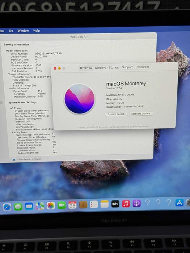190x253 pixels.
Task: Click the macOS Monterey logo image
Action: click(79, 99)
